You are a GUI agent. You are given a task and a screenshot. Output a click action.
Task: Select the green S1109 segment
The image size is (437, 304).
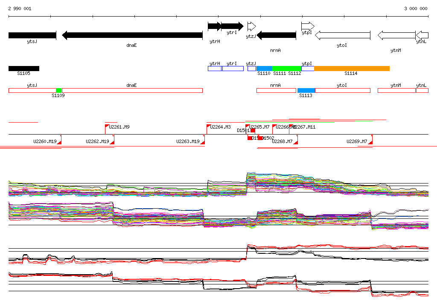[x=58, y=90]
